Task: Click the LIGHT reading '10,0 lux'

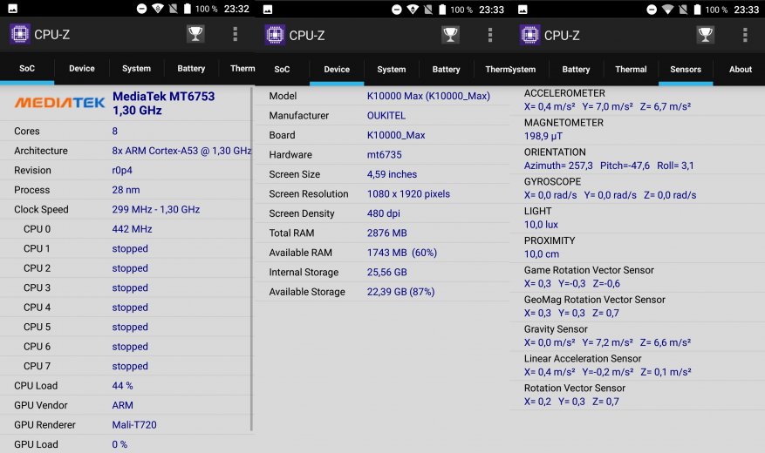Action: click(541, 225)
